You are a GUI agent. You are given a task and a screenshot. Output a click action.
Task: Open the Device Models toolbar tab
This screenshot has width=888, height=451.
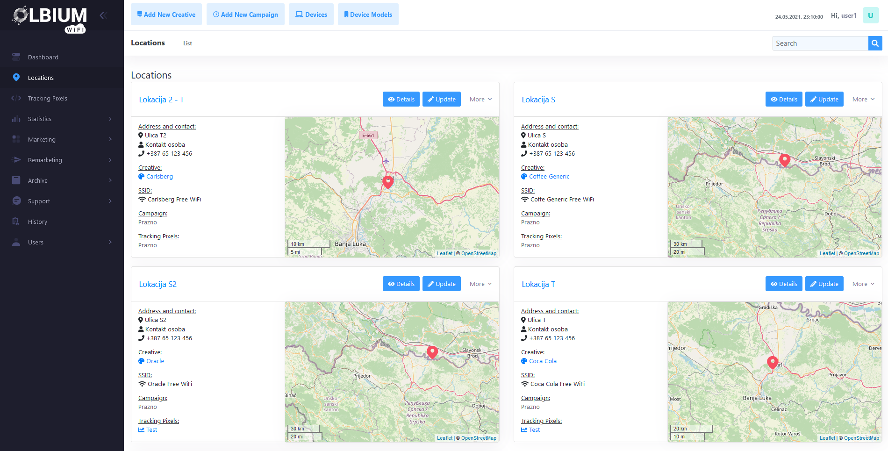point(368,14)
